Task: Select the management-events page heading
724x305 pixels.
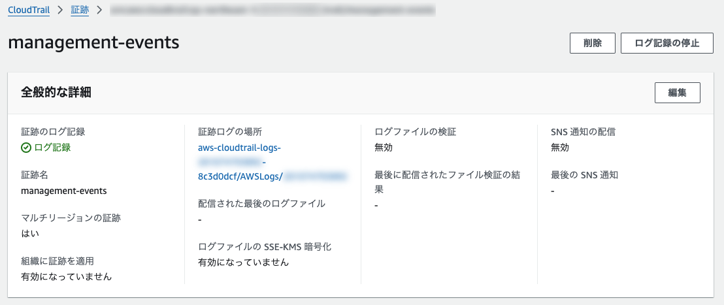Action: 93,42
